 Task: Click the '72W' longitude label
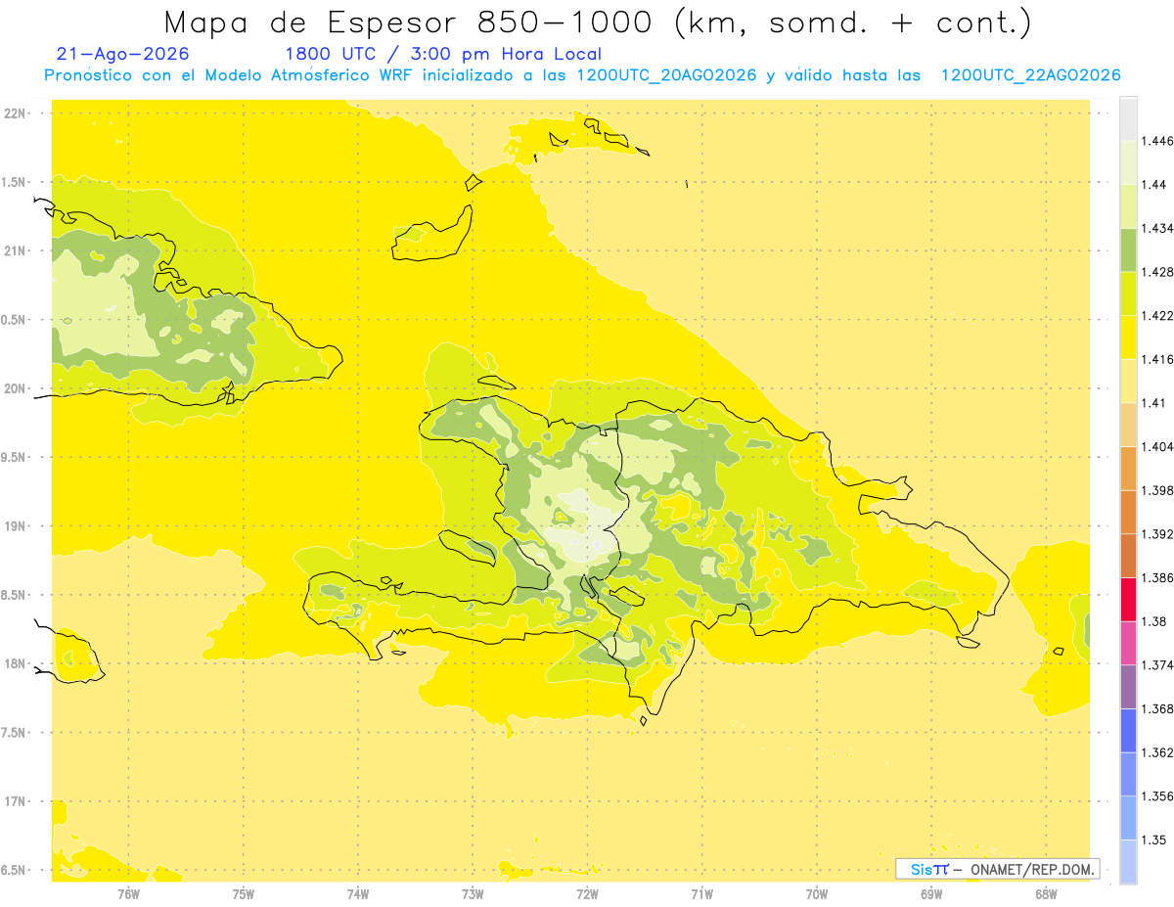tap(587, 894)
